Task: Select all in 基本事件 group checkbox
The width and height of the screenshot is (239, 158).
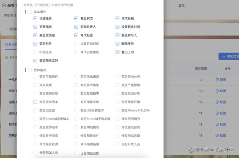Action: (30, 12)
